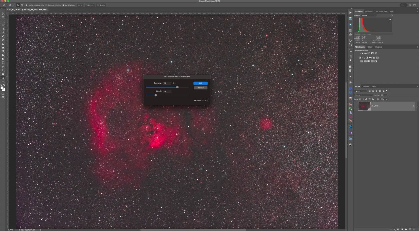Viewport: 419px width, 231px height.
Task: Open the histogram Channel dropdown
Action: point(368,16)
